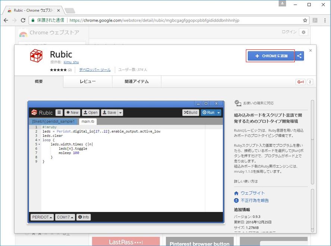
Task: Click the サイズ: 1.27MiB text
Action: pyautogui.click(x=246, y=228)
